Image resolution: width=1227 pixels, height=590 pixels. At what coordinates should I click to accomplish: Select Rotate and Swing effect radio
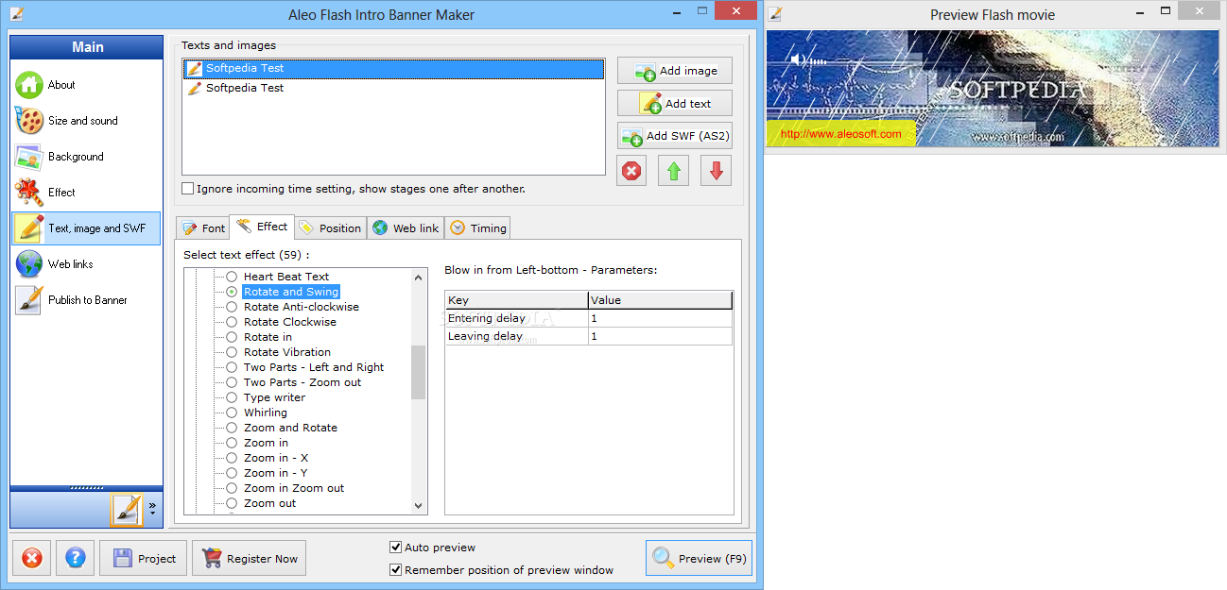point(232,292)
